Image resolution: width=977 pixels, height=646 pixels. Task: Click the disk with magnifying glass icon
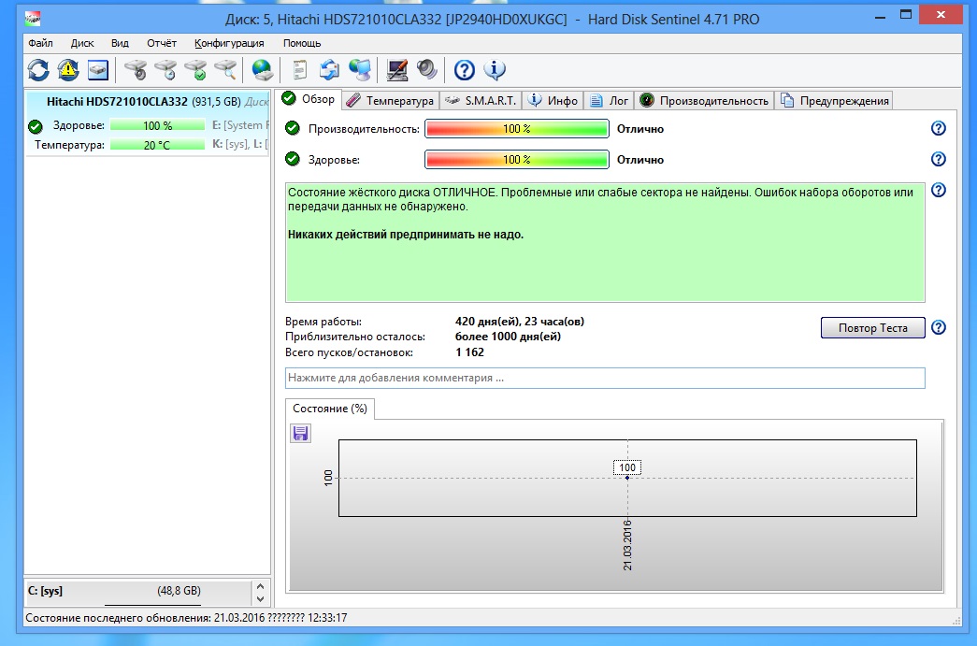225,70
